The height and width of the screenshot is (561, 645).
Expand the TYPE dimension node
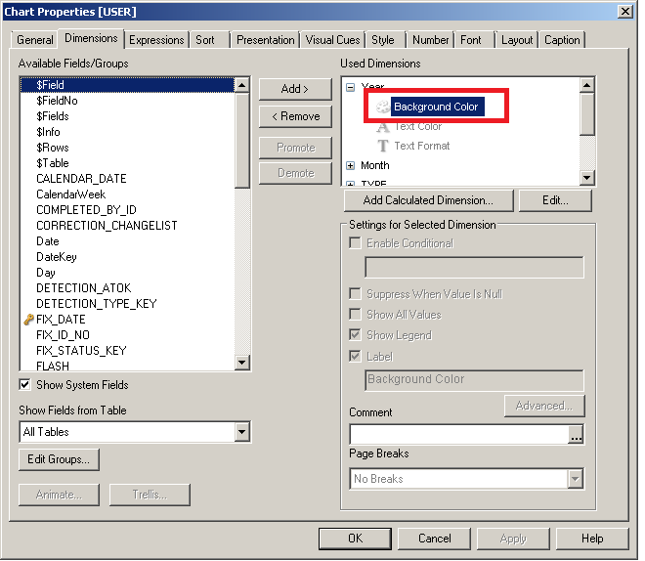coord(351,184)
